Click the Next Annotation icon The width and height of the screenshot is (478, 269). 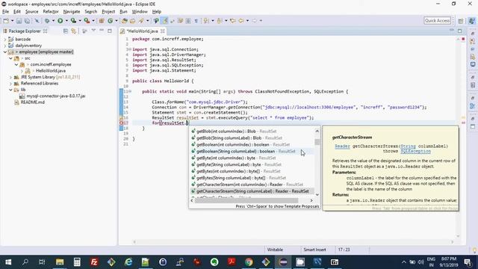[x=206, y=21]
